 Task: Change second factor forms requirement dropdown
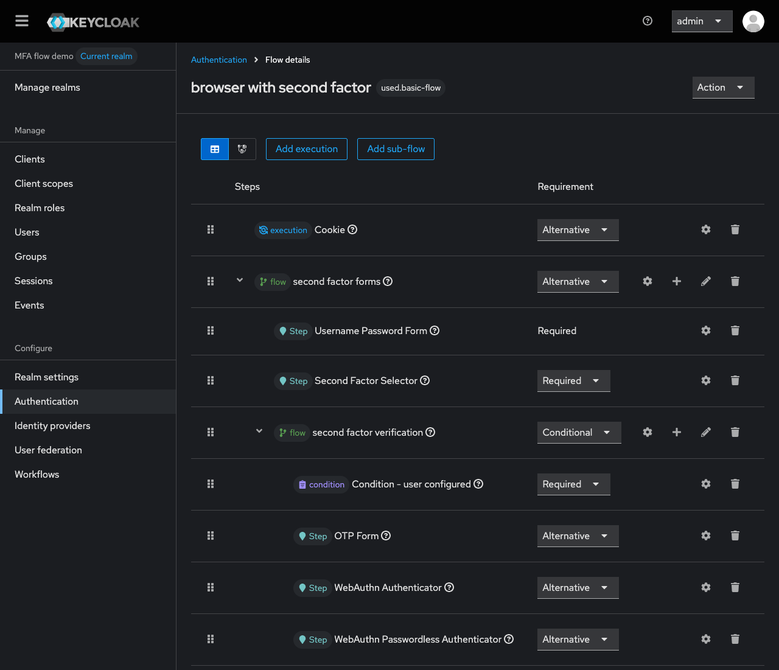coord(578,282)
